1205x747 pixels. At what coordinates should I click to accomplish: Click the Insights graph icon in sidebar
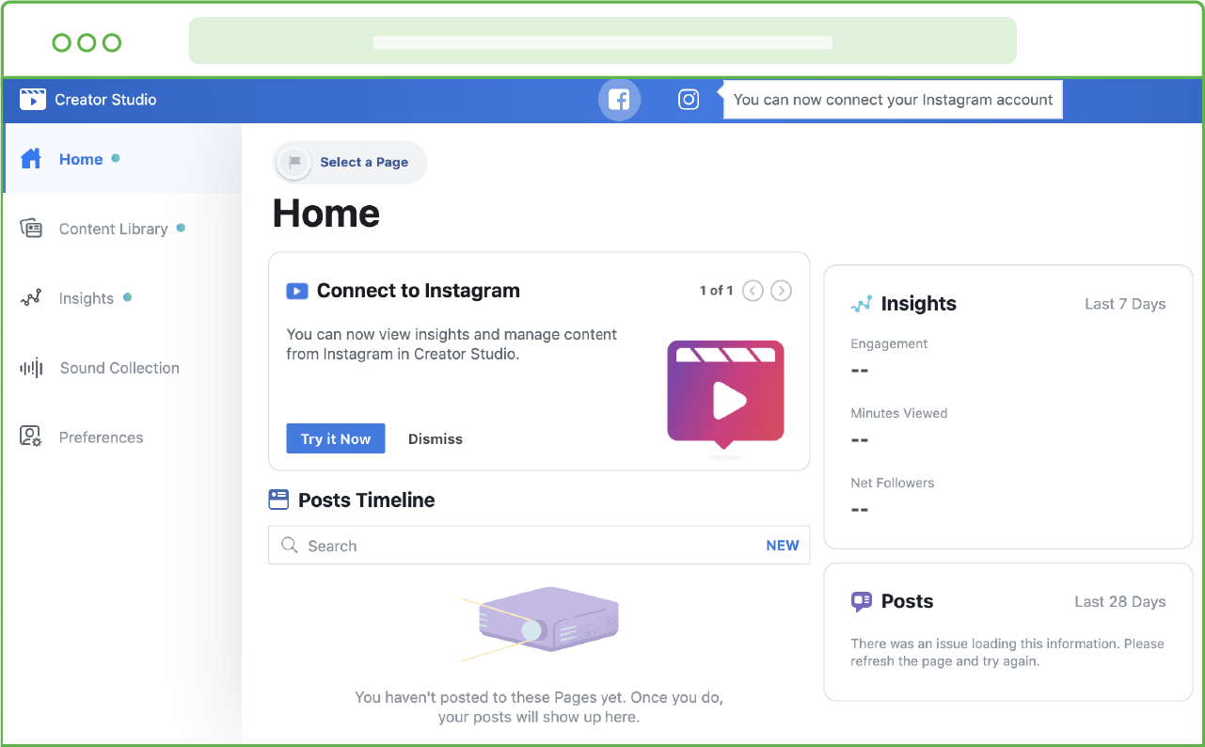point(31,298)
